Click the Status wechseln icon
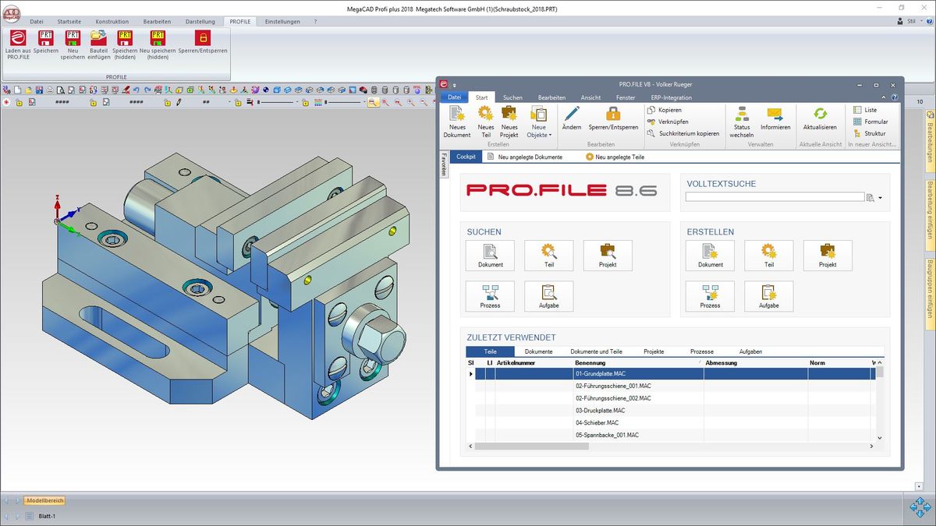936x526 pixels. 741,117
